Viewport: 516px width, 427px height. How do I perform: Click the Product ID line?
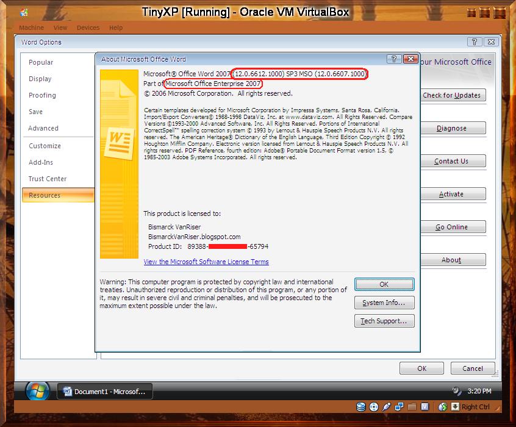209,246
